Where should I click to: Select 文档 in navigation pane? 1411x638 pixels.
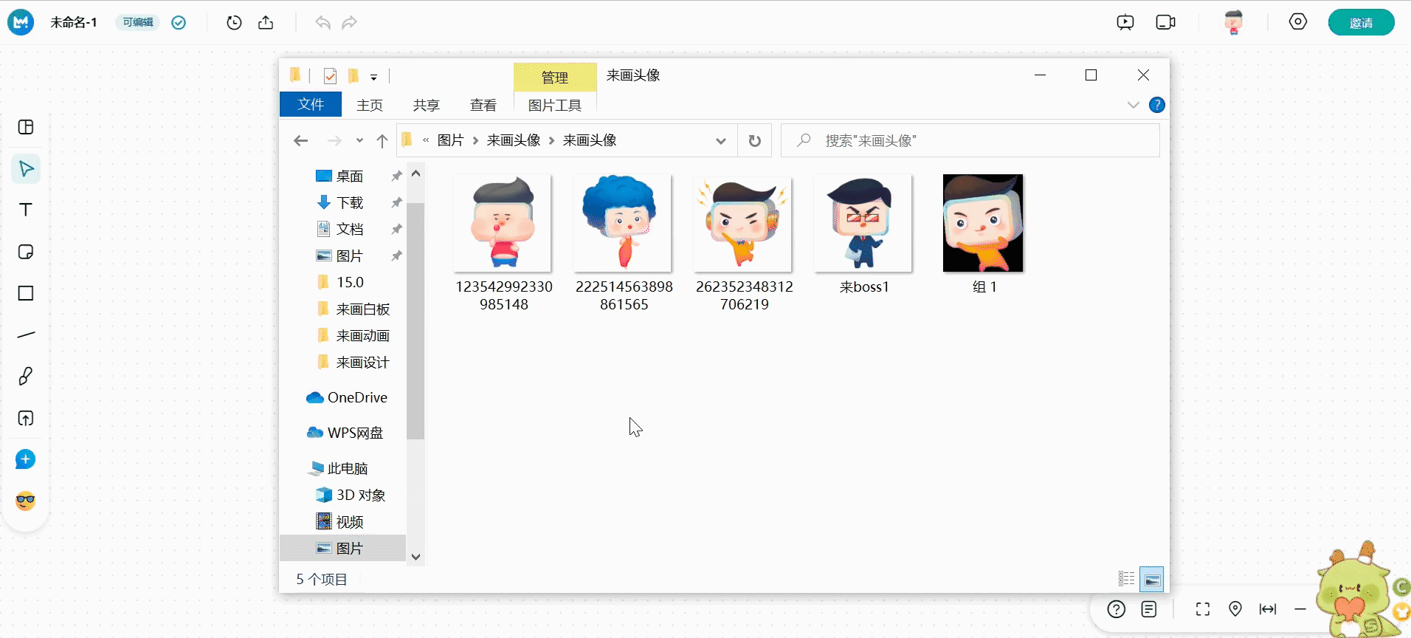350,229
